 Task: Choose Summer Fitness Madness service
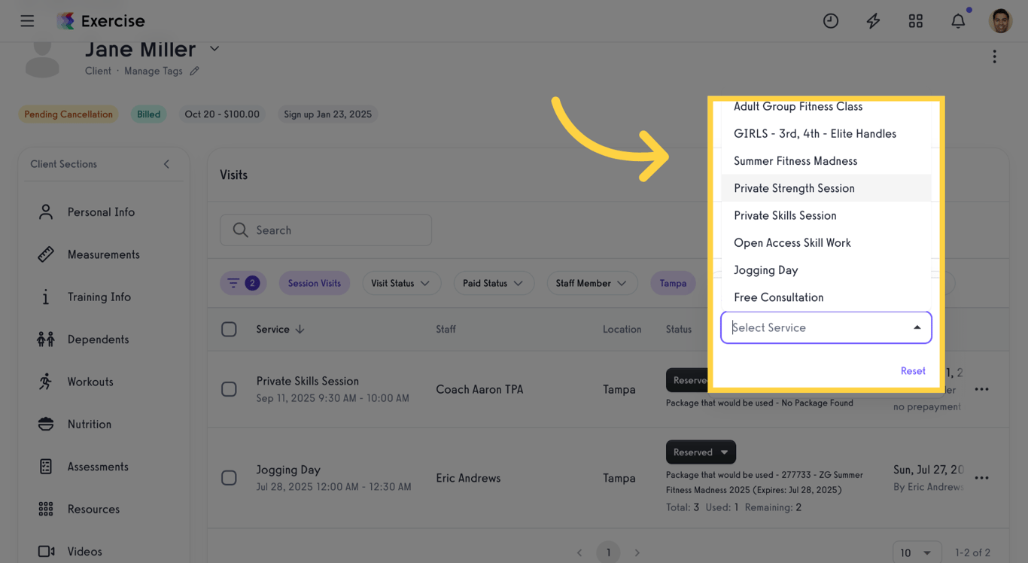point(826,161)
